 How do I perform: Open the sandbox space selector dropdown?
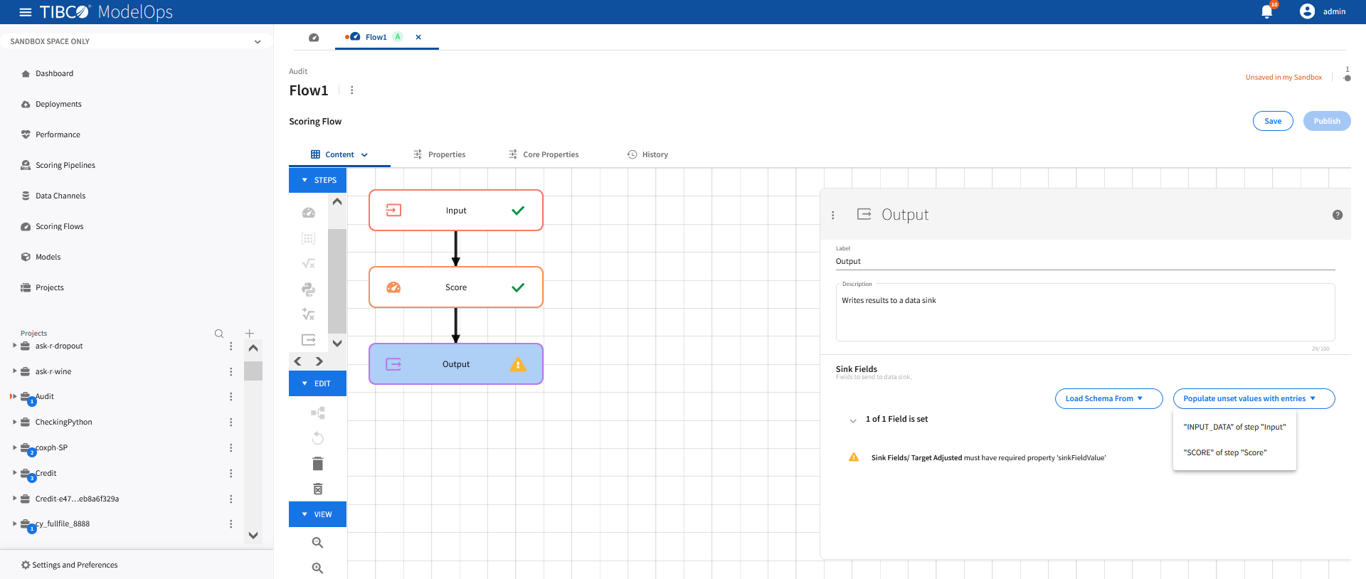135,41
